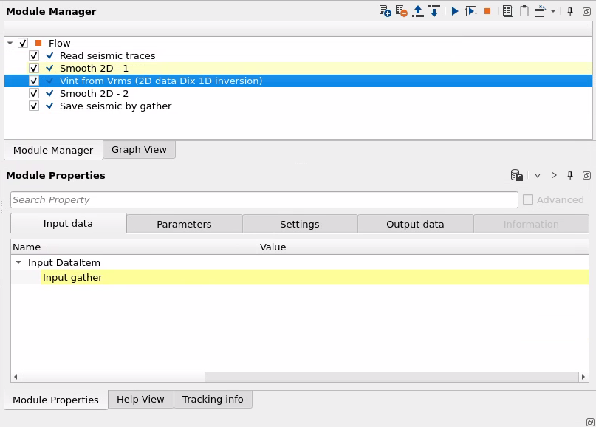Click the Search Property input field
Image resolution: width=596 pixels, height=427 pixels.
[264, 200]
